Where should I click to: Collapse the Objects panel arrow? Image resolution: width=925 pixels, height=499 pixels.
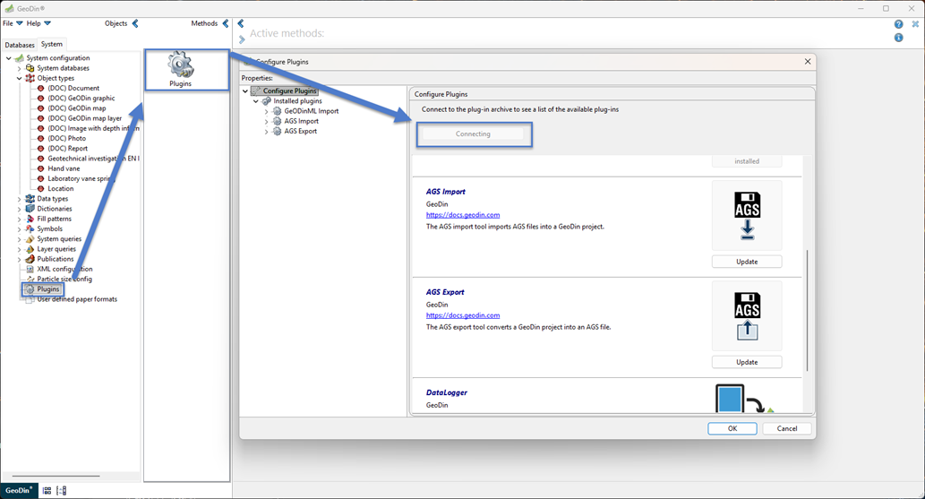pos(135,23)
